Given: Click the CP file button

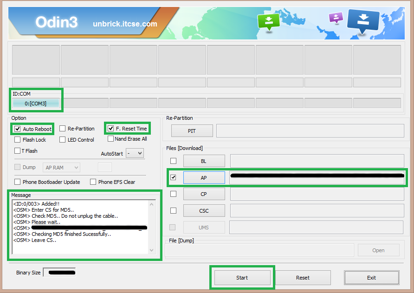Looking at the screenshot, I should [x=204, y=194].
